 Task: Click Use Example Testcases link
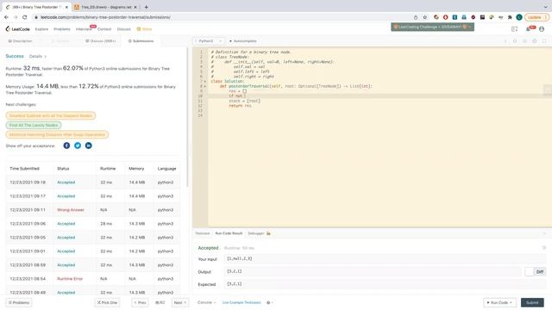[x=241, y=302]
